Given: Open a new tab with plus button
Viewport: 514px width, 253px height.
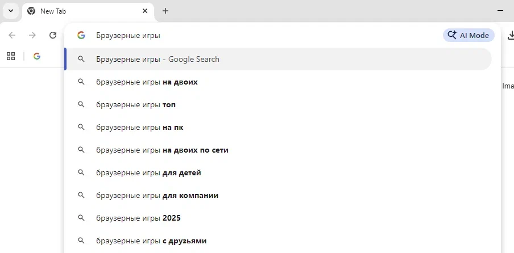Looking at the screenshot, I should pyautogui.click(x=165, y=11).
